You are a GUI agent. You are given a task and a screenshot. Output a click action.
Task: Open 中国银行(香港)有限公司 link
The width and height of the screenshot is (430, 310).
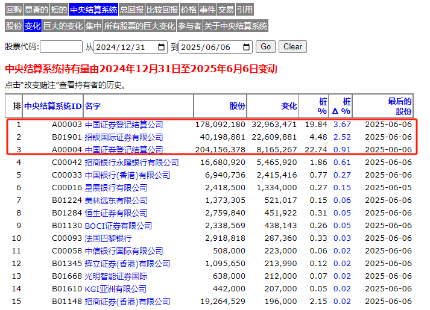point(127,175)
